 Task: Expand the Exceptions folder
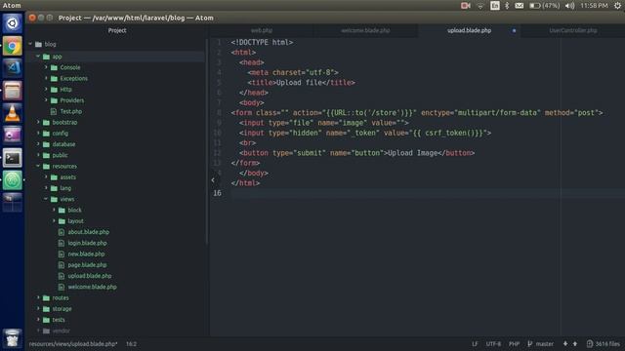(46, 78)
